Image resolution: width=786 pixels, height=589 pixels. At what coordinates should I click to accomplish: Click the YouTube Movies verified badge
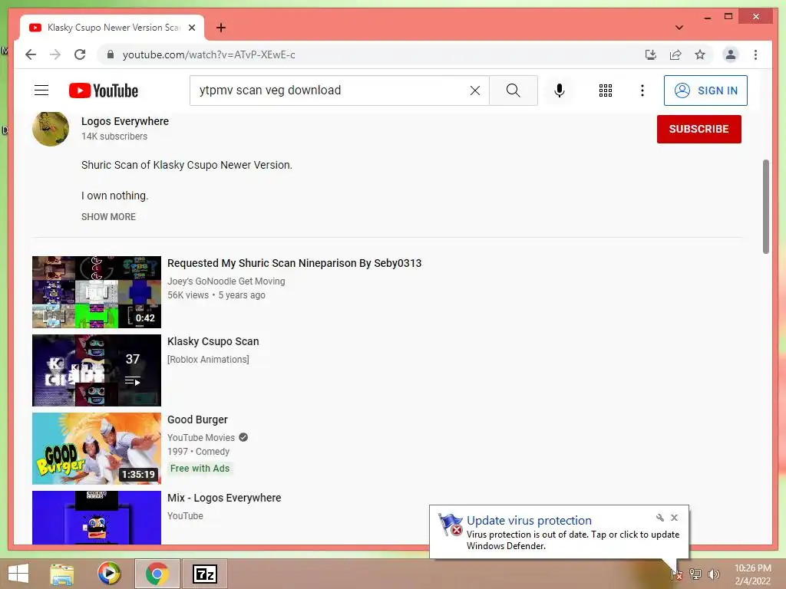243,437
